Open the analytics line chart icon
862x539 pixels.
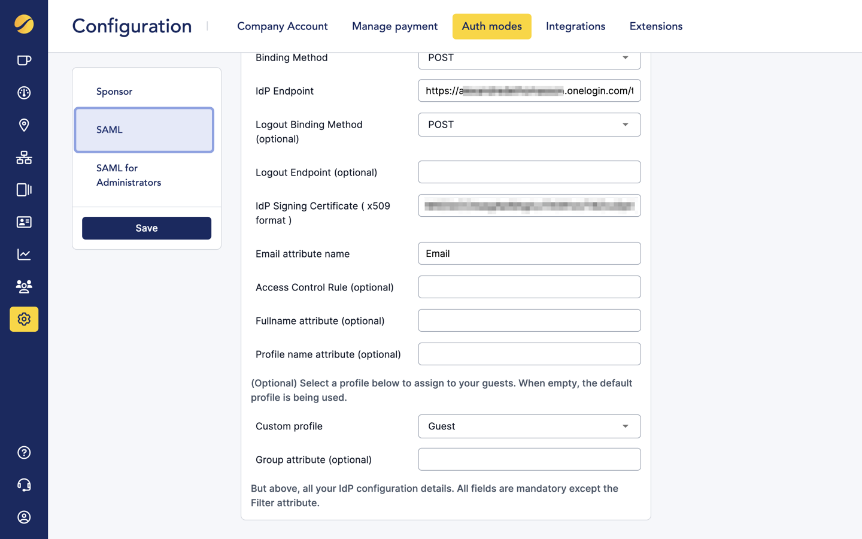tap(23, 254)
